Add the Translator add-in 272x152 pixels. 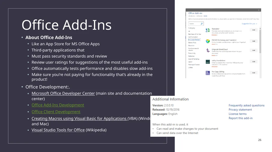click(x=254, y=30)
